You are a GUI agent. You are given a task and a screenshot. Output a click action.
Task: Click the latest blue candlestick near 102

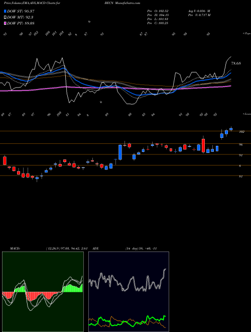231,129
